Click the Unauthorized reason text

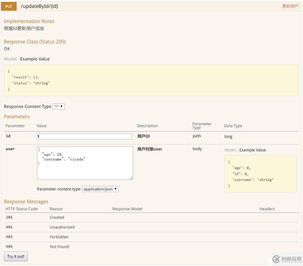click(x=62, y=227)
